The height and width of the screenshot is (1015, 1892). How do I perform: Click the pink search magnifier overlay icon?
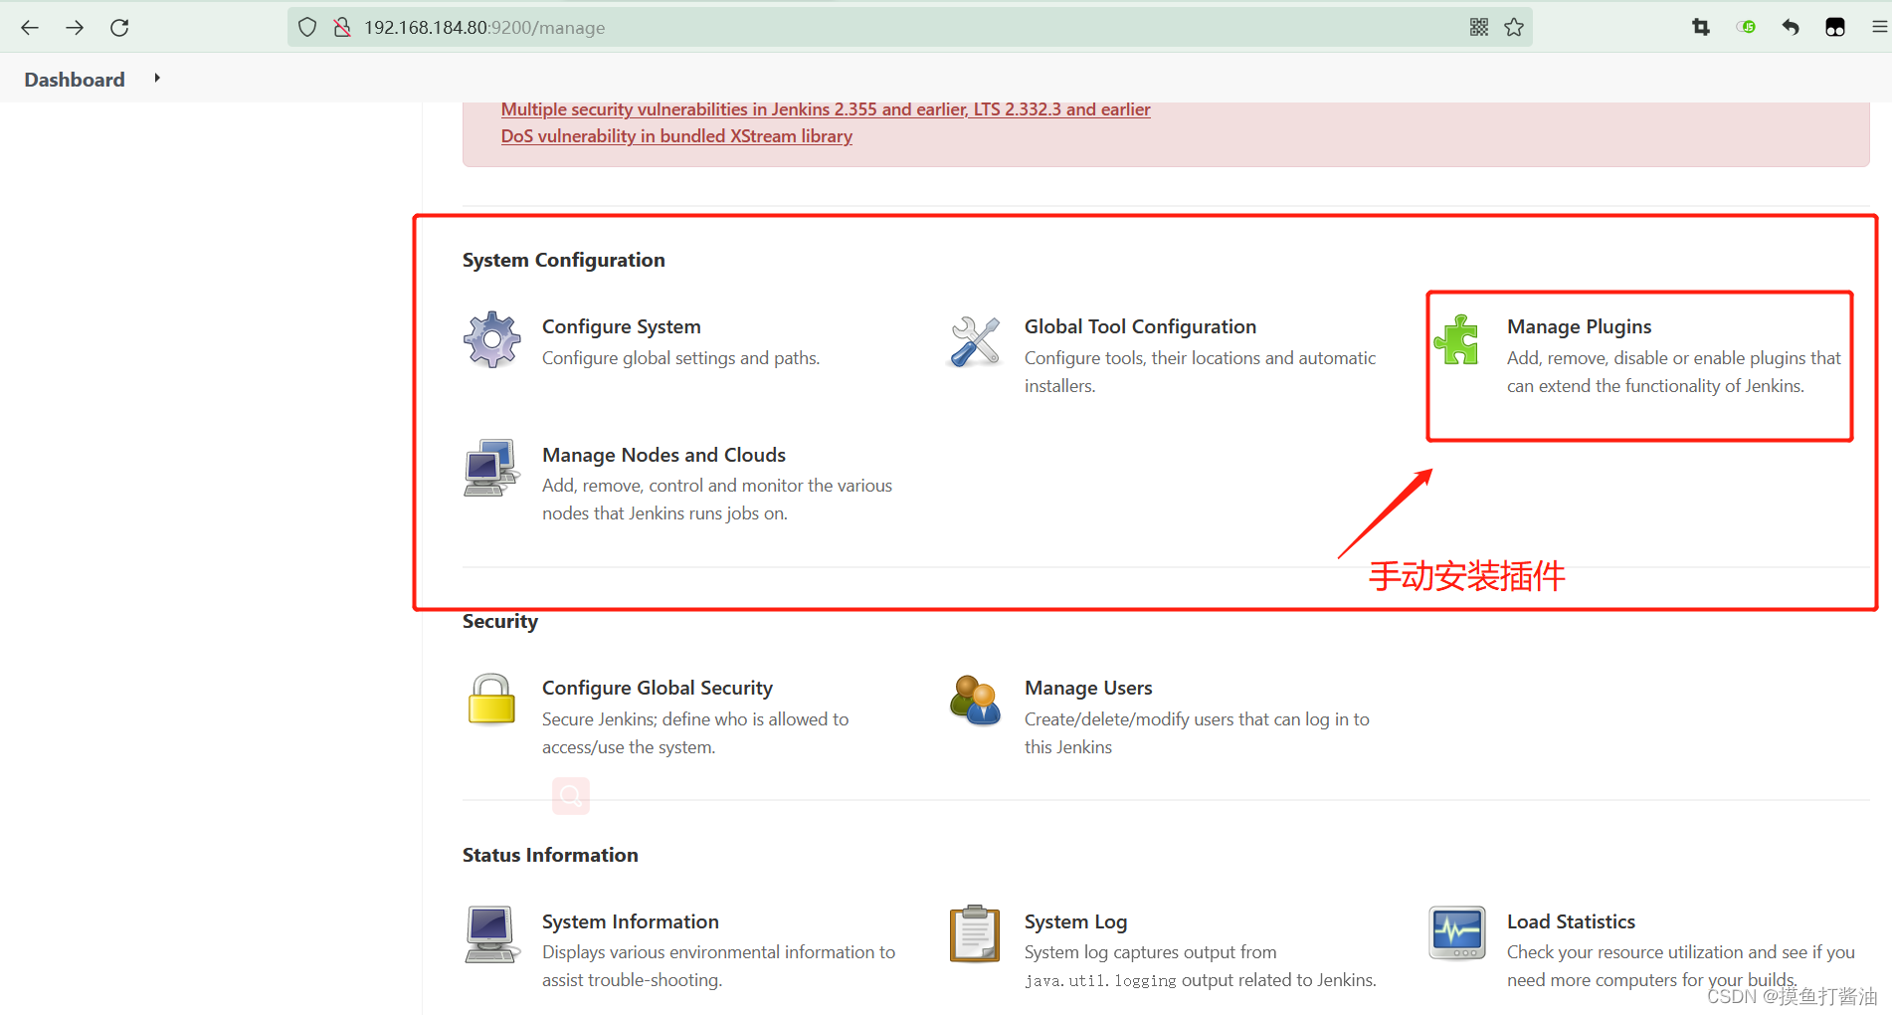(571, 796)
